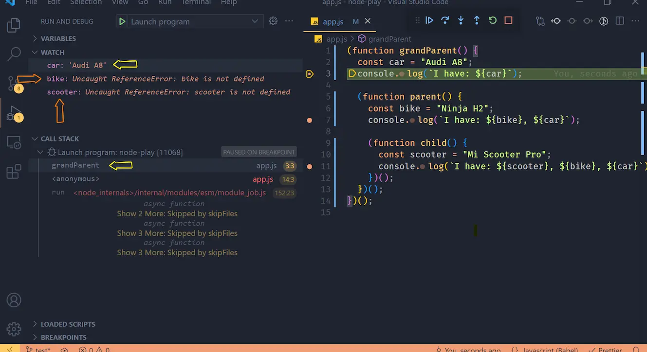This screenshot has height=352, width=647.
Task: Click first Show 2 More: Skipped link
Action: 177,213
